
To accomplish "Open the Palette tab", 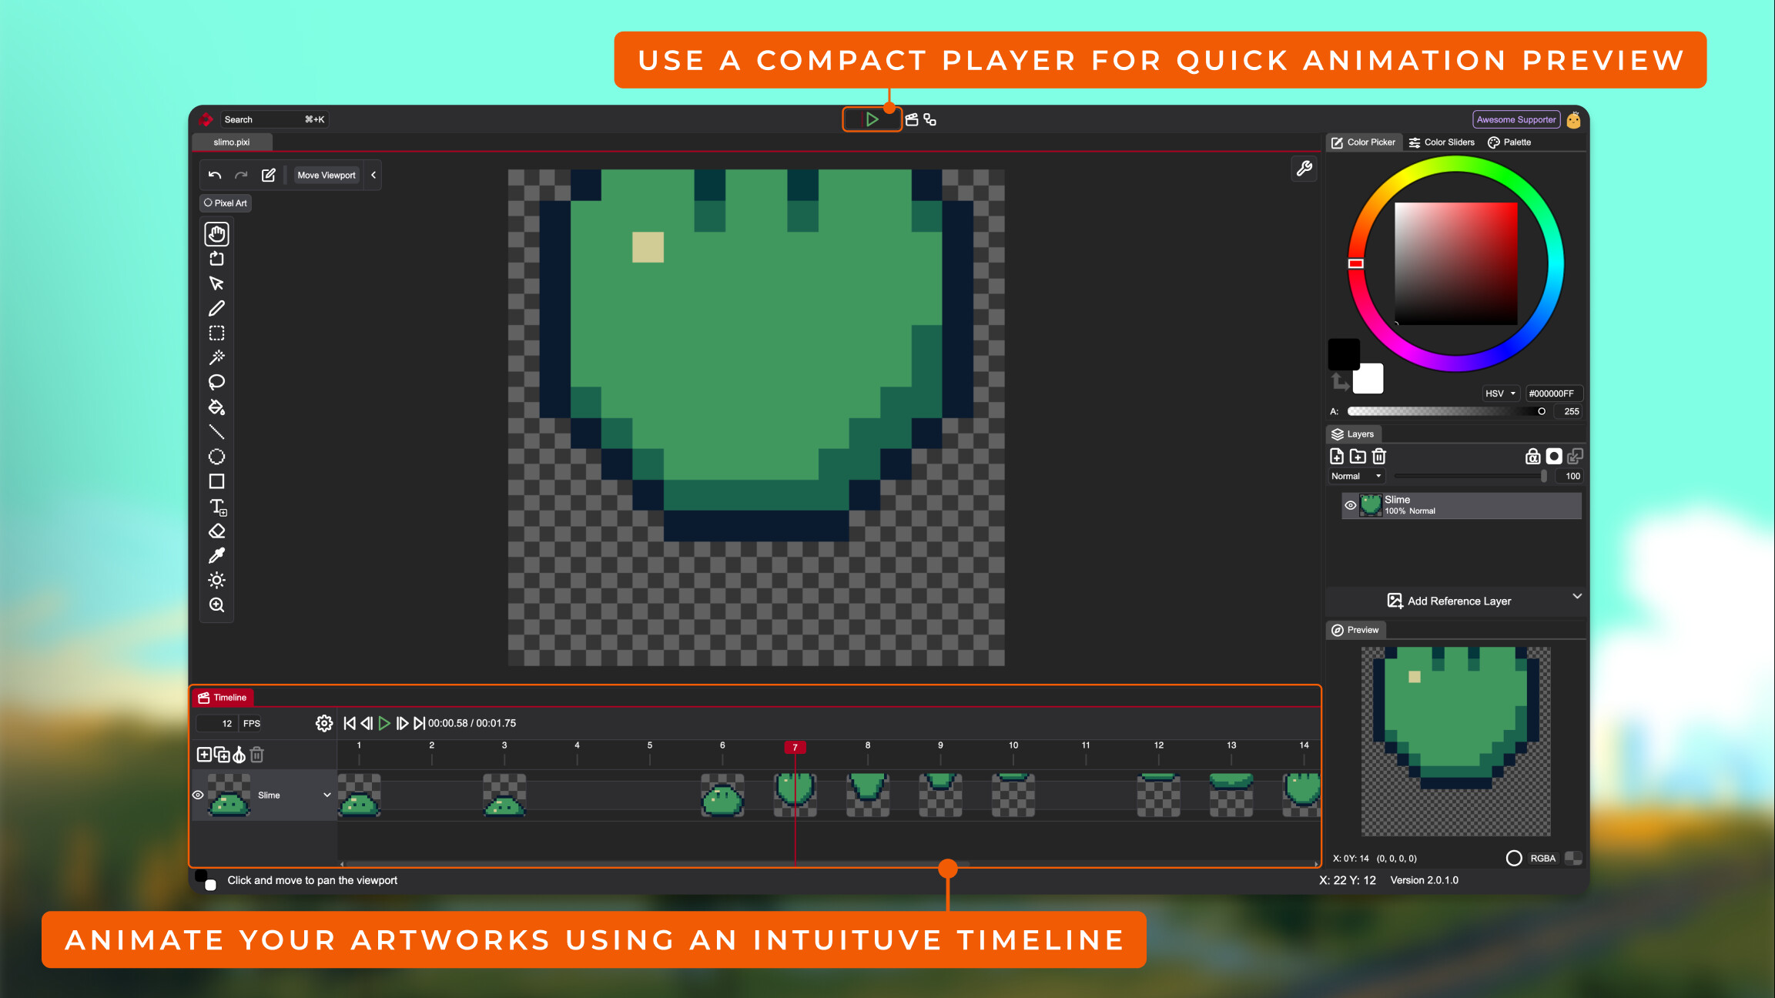I will (x=1509, y=142).
